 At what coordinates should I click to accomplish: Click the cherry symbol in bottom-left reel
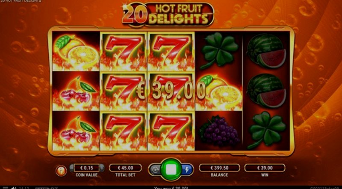[x=76, y=131]
